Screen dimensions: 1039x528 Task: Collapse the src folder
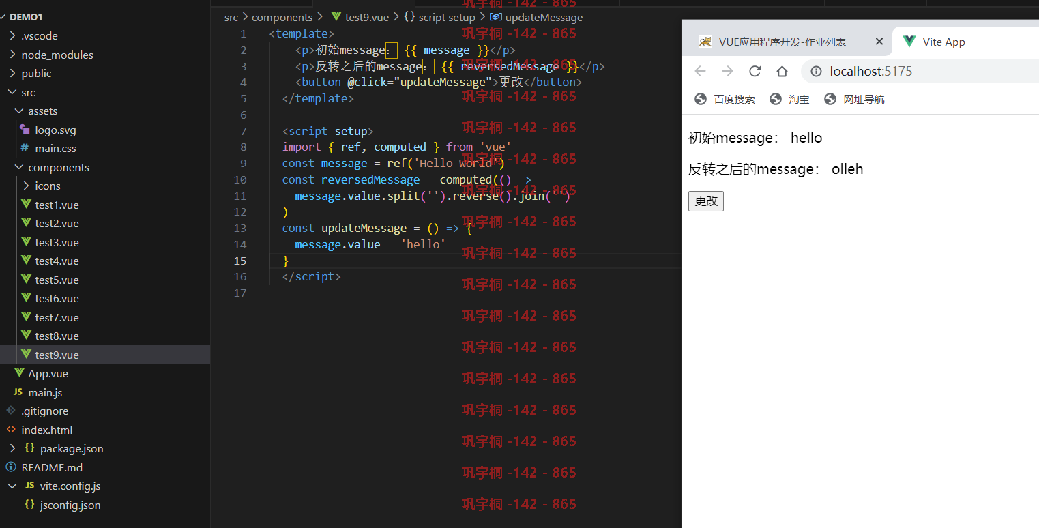point(12,92)
